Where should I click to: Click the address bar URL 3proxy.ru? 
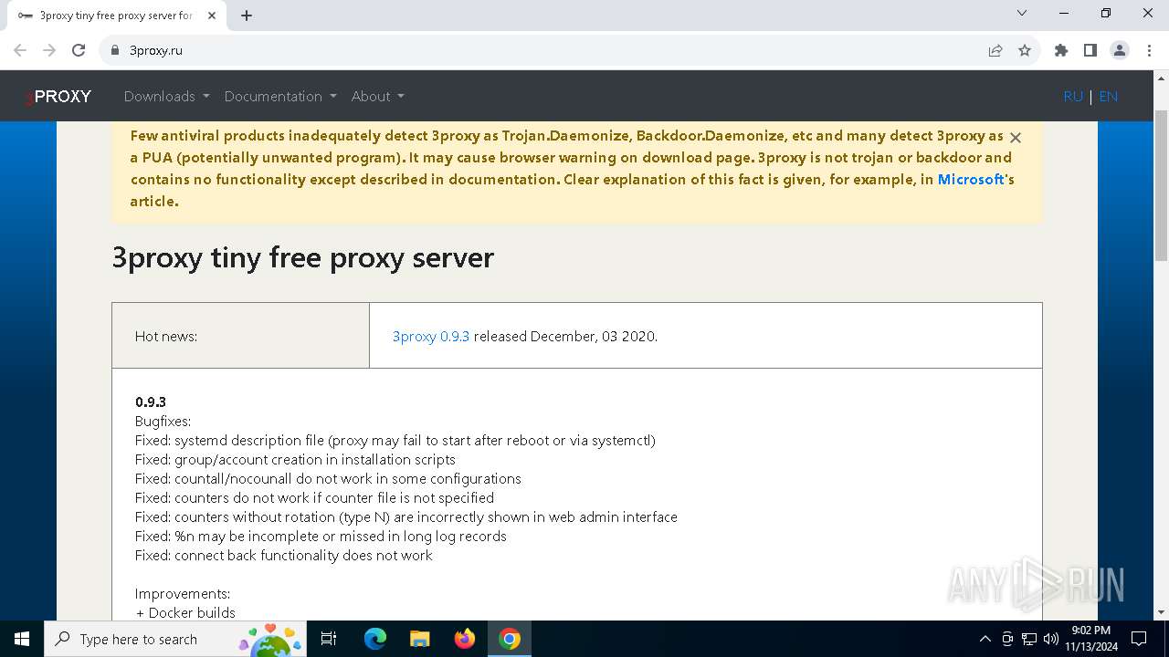click(x=156, y=50)
